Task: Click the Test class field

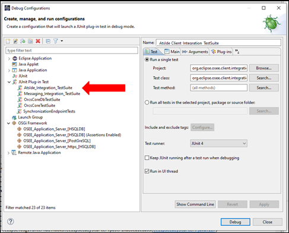Action: [x=218, y=78]
